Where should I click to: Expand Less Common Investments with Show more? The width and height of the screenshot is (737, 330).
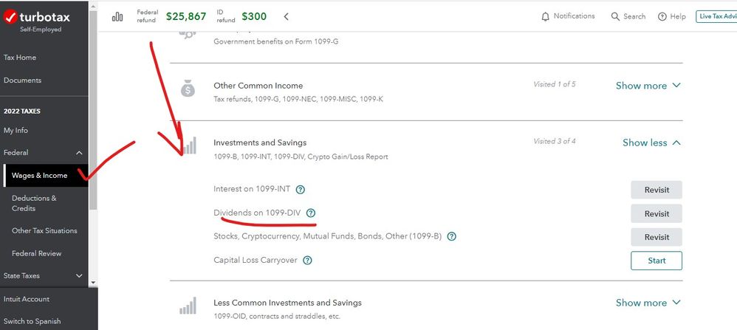coord(648,303)
